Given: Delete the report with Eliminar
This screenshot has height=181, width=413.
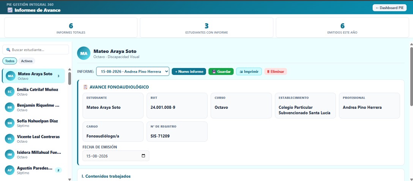Looking at the screenshot, I should tap(276, 71).
